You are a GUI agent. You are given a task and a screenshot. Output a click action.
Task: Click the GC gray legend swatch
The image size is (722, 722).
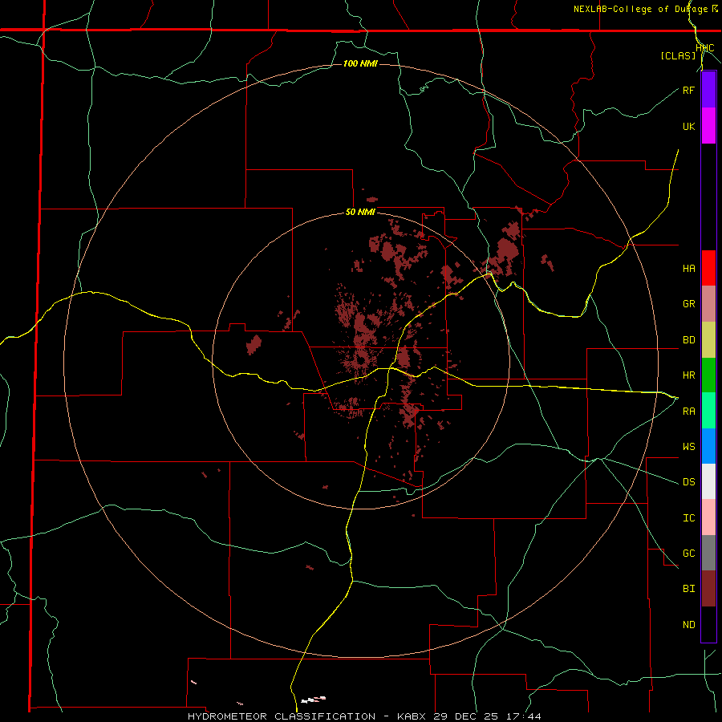[708, 553]
